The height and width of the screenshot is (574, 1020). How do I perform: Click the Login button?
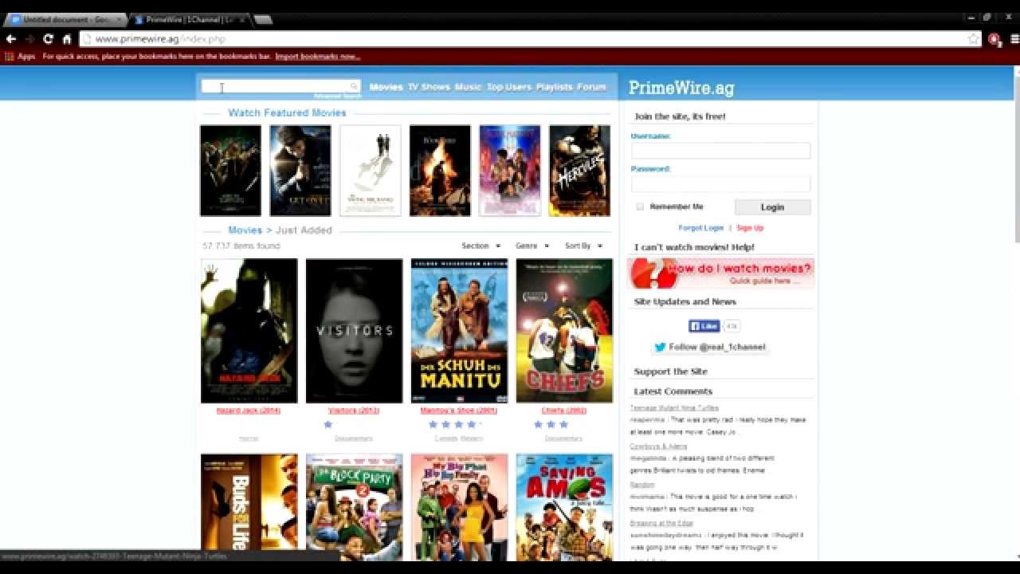click(x=772, y=207)
